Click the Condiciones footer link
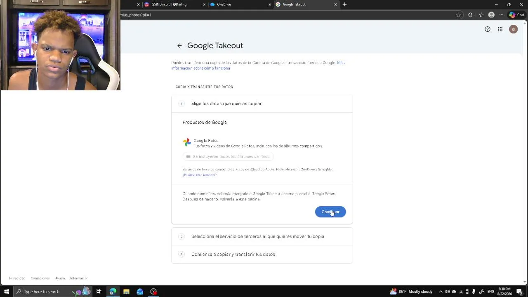 pyautogui.click(x=40, y=278)
